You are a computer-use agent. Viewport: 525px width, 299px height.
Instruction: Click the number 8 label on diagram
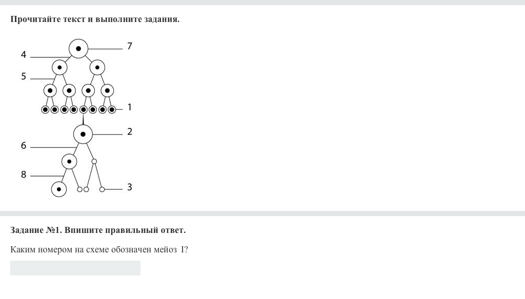pos(24,175)
